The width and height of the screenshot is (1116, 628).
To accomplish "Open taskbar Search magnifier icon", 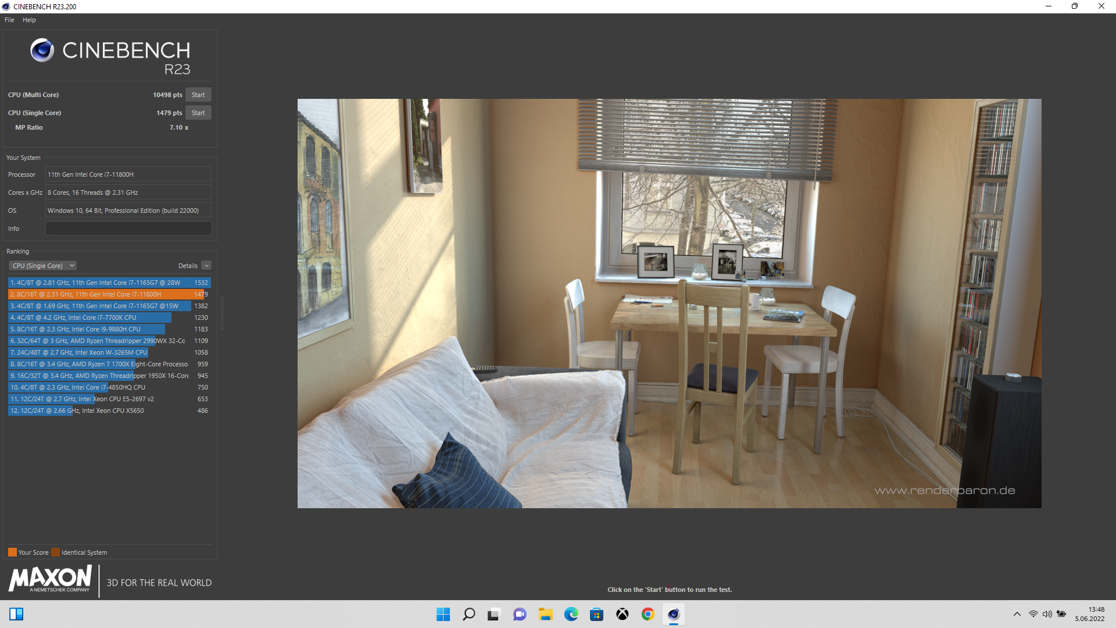I will (x=468, y=614).
